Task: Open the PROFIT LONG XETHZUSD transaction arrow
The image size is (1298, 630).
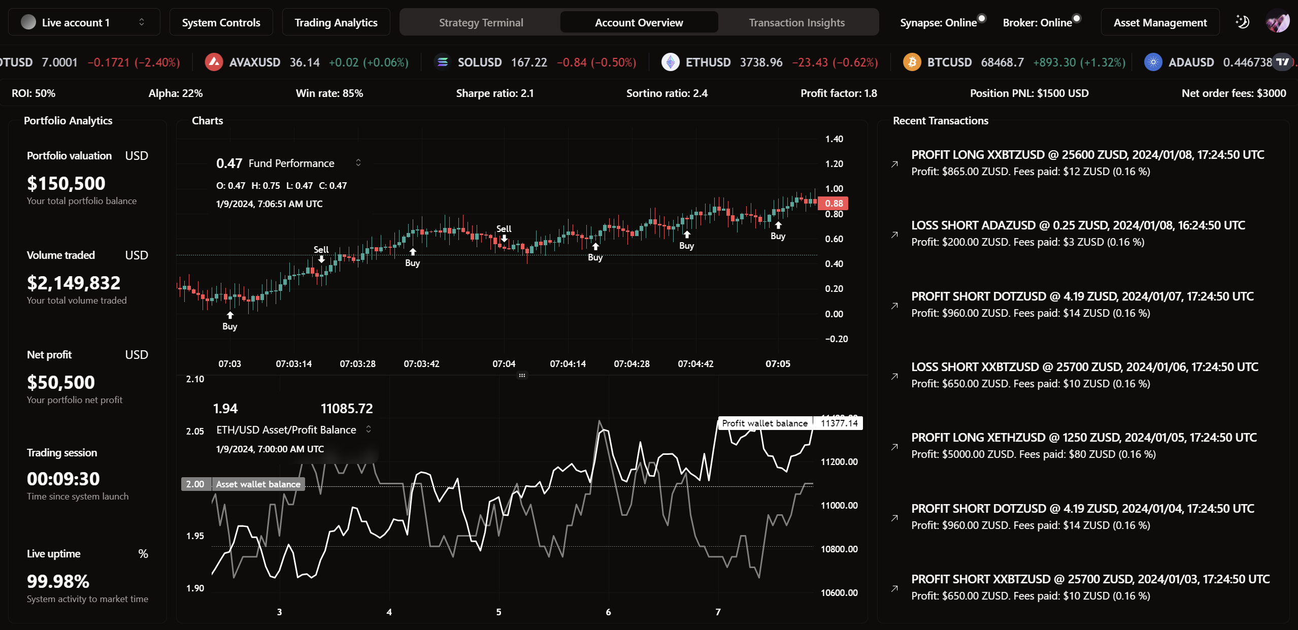Action: [894, 447]
